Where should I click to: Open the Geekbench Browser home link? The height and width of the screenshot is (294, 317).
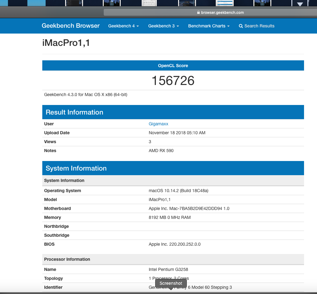(71, 26)
